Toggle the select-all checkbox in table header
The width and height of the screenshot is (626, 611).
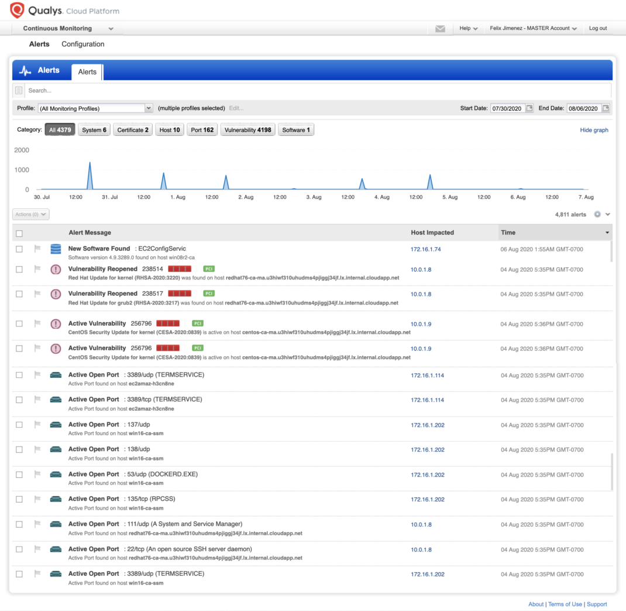click(19, 233)
